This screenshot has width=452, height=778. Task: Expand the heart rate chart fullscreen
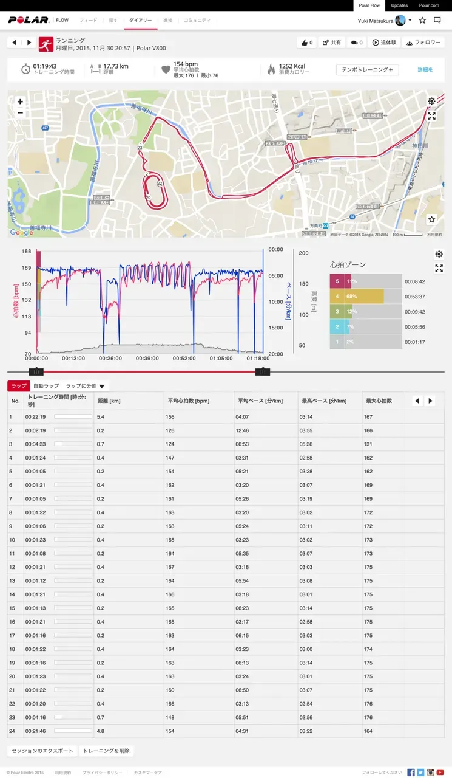[439, 268]
